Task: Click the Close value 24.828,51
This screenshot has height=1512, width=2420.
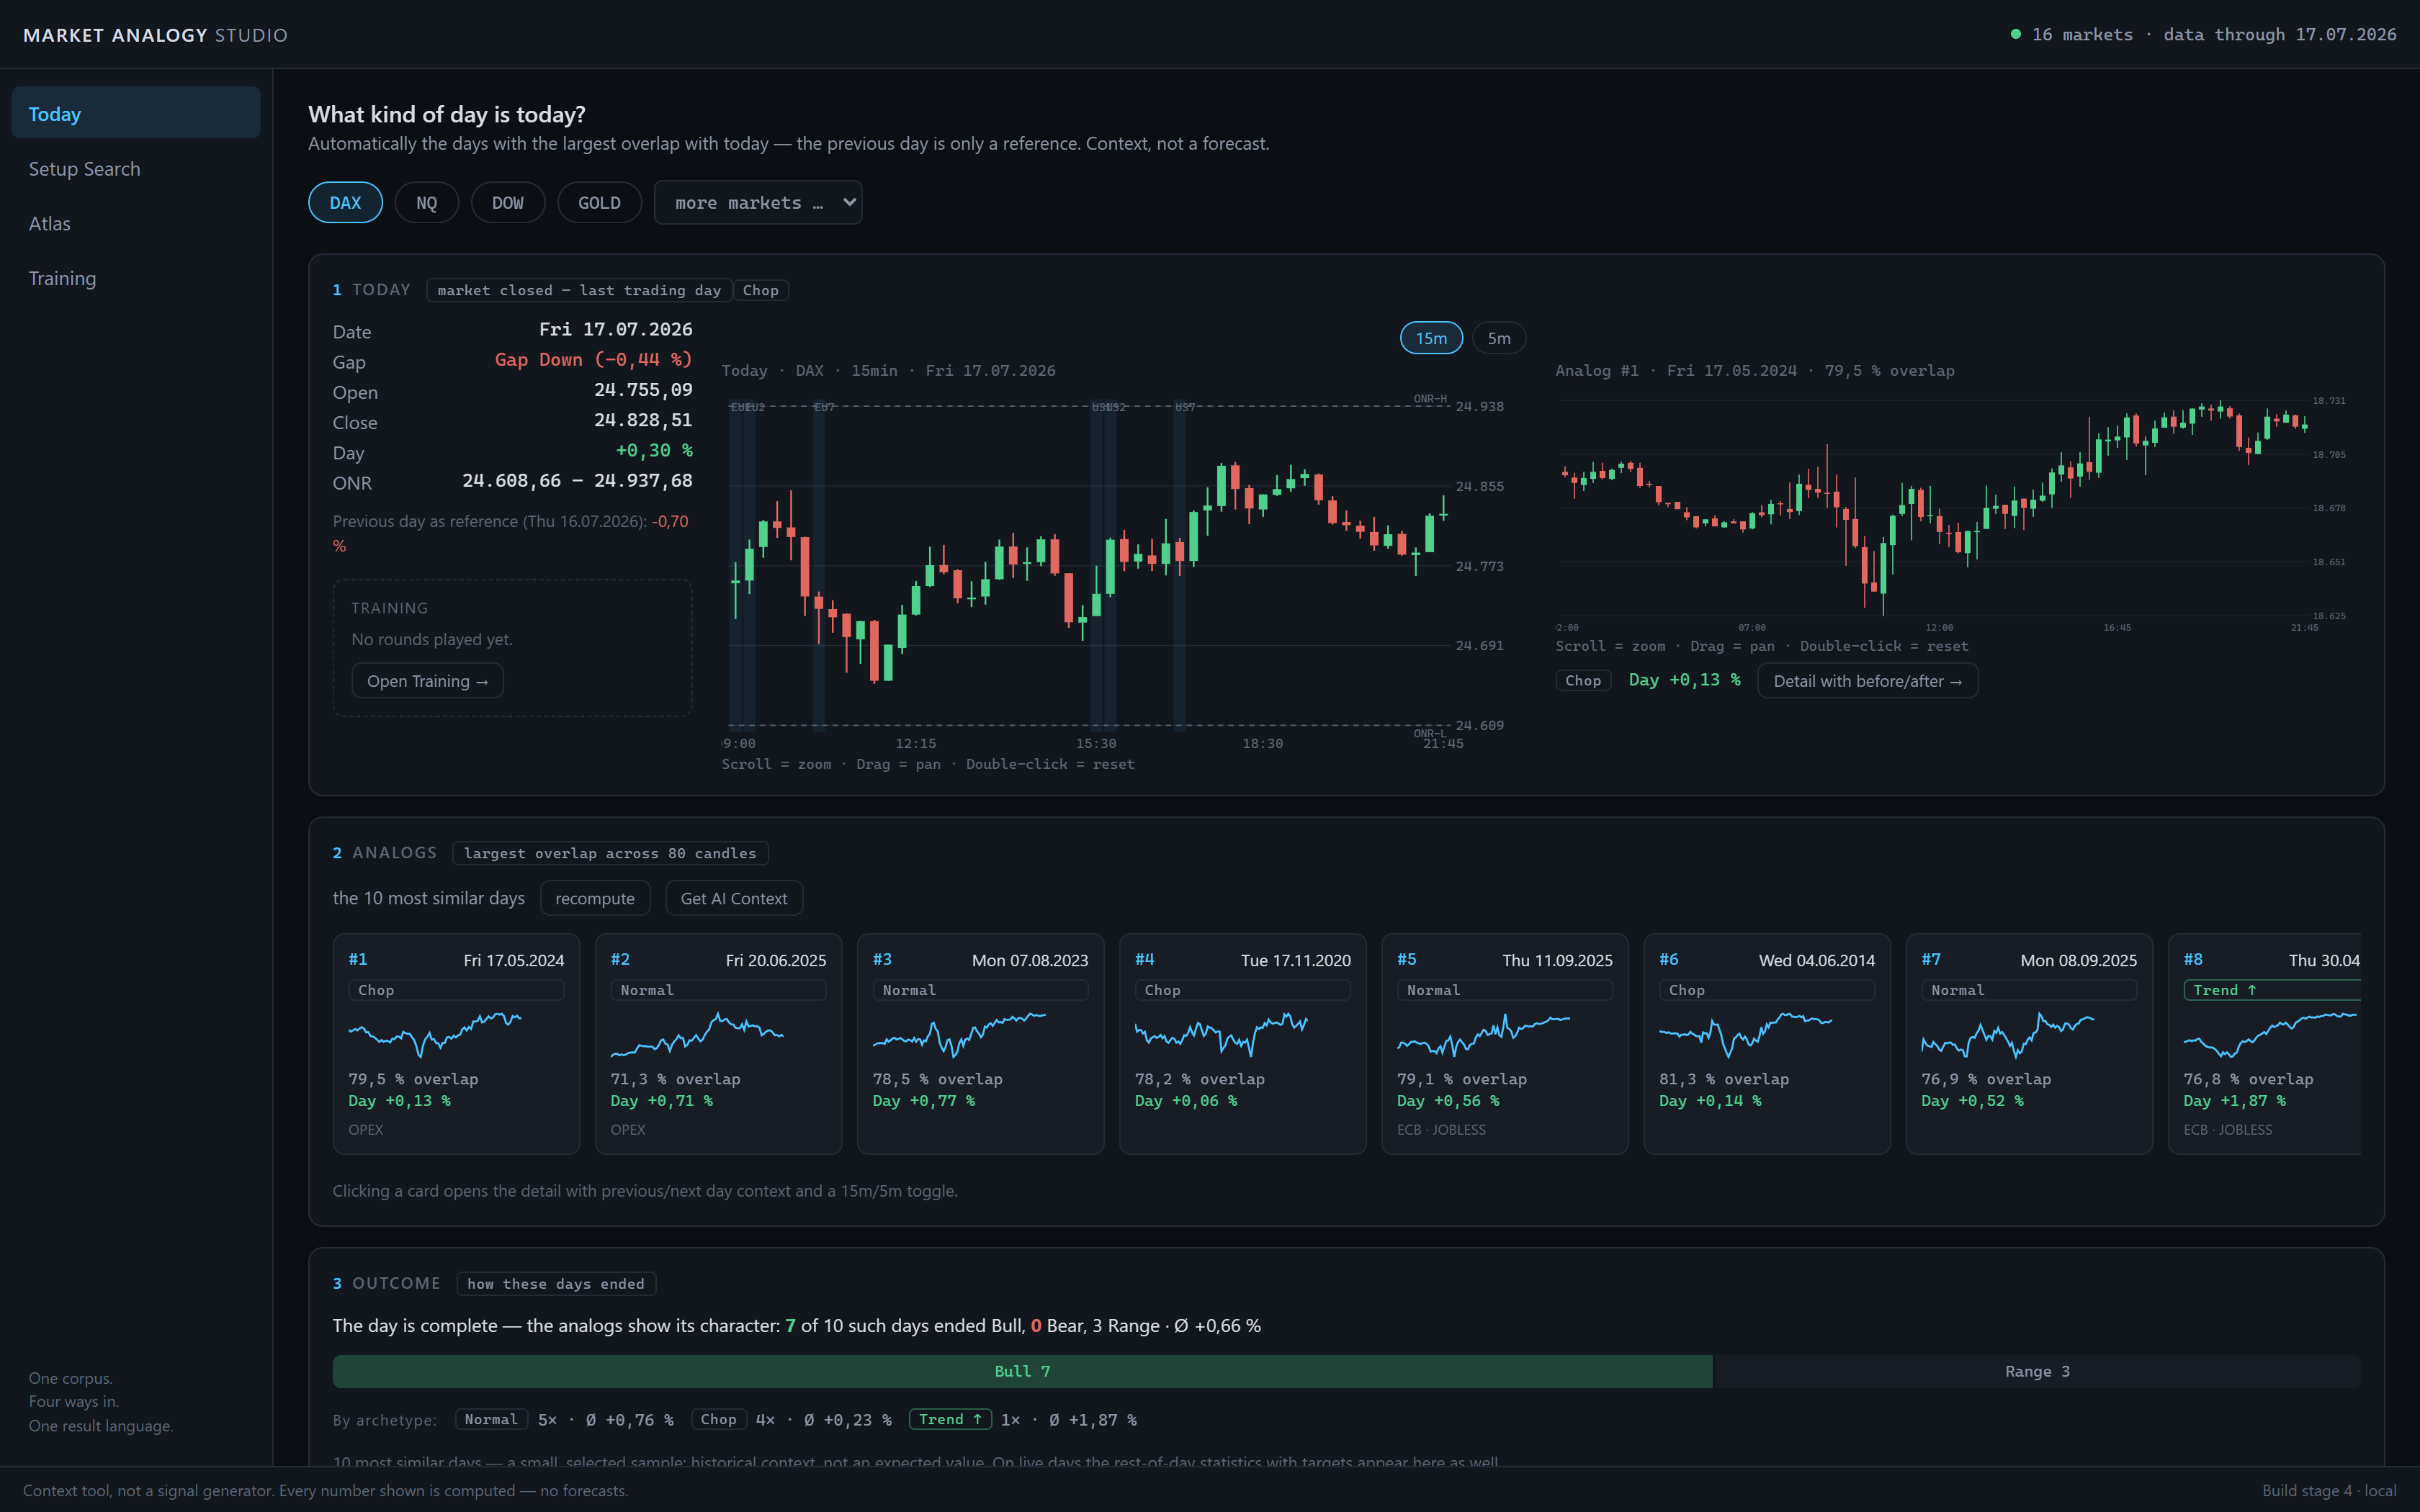Action: (x=643, y=420)
